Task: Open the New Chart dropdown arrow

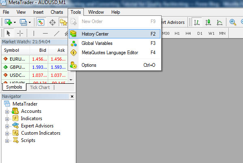Action: 15,22
